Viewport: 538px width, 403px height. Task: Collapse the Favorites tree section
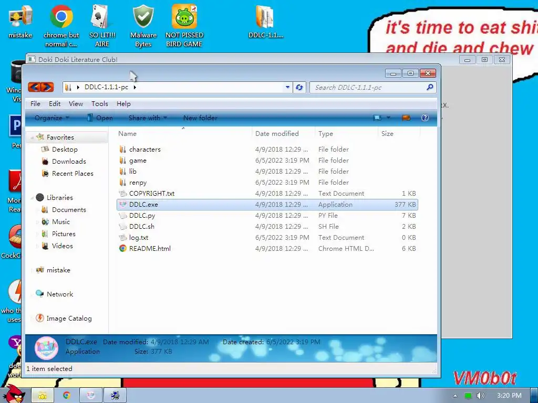coord(32,137)
